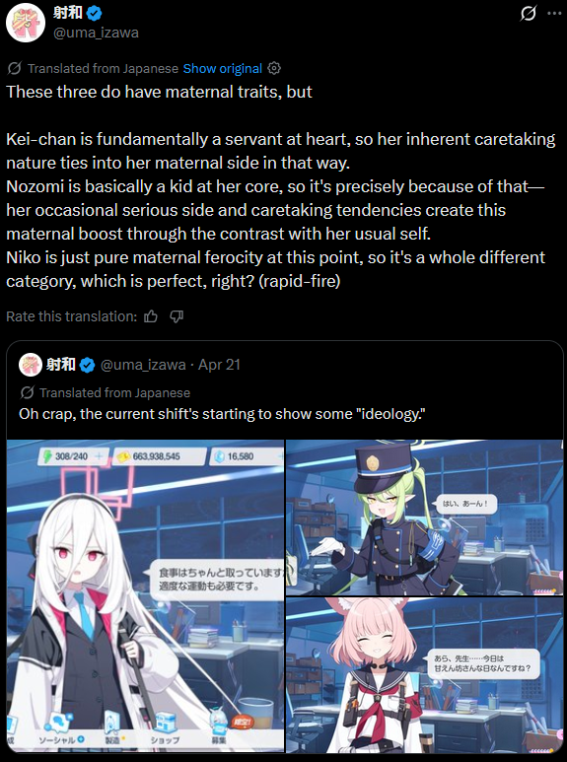Click the quoted tweet text about ideology
This screenshot has height=762, width=567.
(x=222, y=414)
